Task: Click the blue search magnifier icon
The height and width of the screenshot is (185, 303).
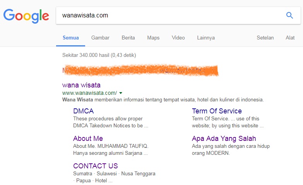Action: coord(289,15)
